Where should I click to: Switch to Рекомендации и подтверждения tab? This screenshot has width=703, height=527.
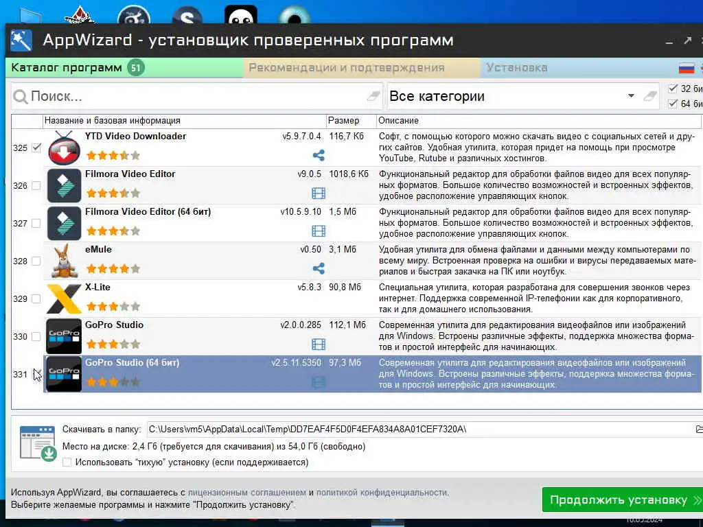click(361, 68)
